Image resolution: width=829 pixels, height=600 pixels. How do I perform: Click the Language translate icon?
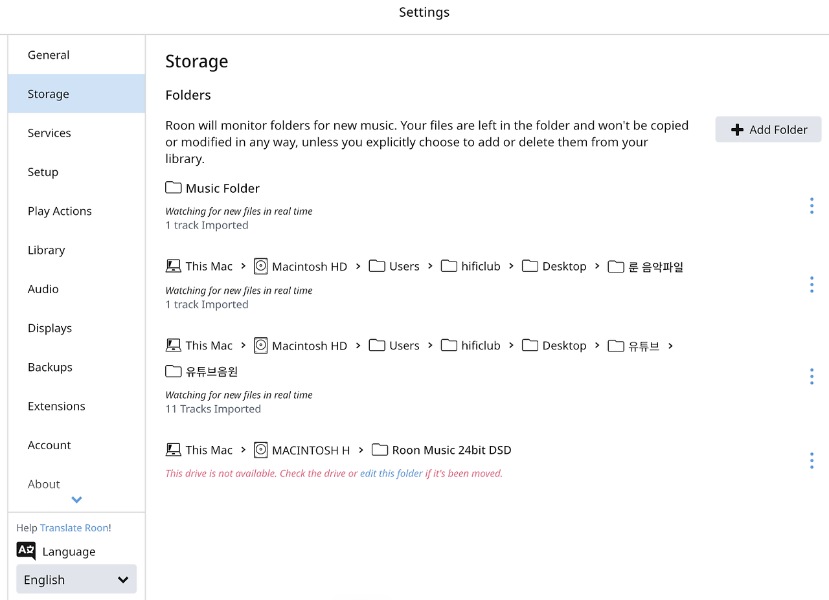pyautogui.click(x=26, y=551)
